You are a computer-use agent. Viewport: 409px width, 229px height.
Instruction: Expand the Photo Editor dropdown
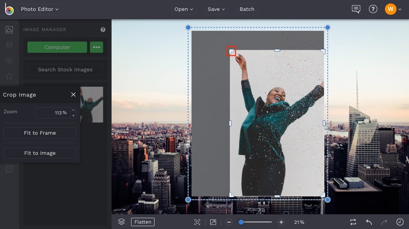click(x=39, y=9)
